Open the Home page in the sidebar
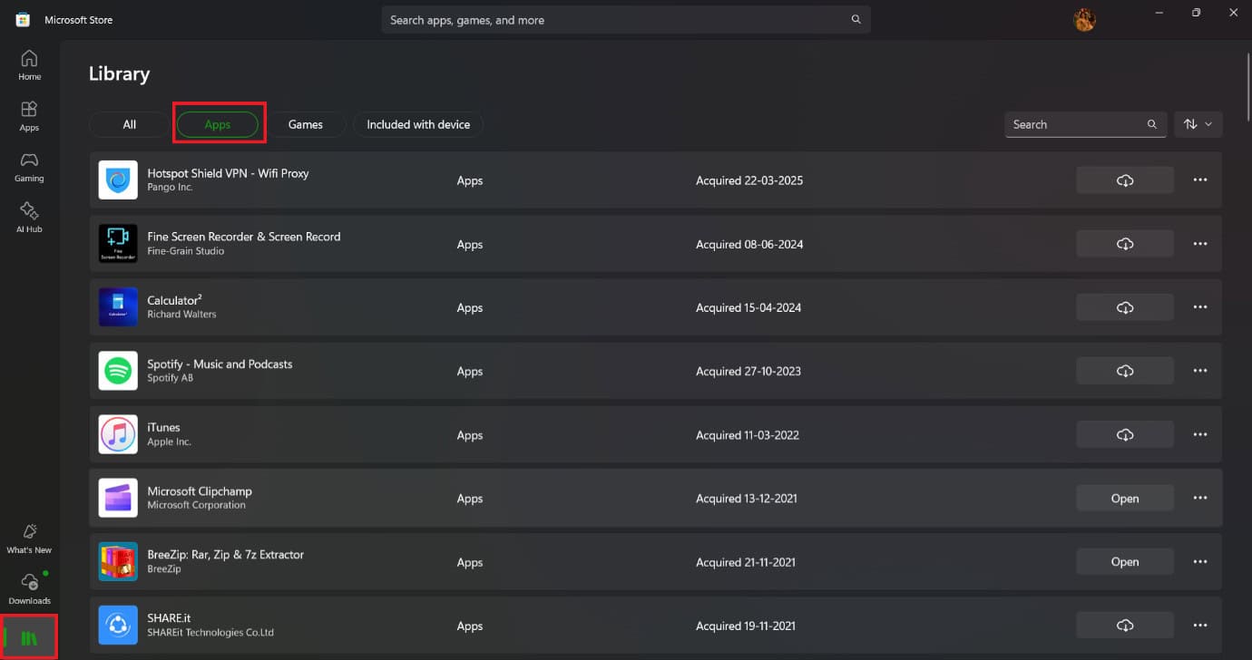 [29, 65]
